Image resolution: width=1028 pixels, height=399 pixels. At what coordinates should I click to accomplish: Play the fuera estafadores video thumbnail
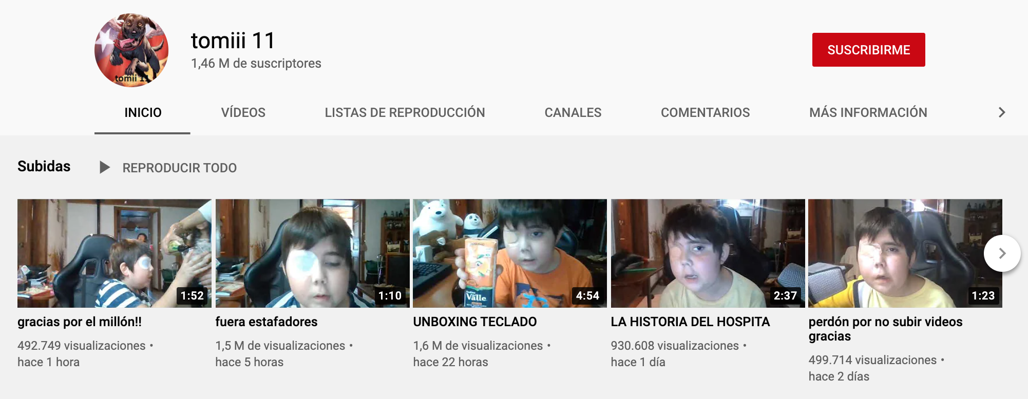(312, 253)
